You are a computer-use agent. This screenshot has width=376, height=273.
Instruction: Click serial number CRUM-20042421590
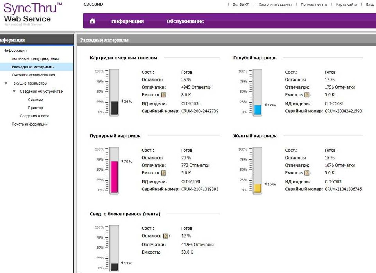(x=343, y=111)
